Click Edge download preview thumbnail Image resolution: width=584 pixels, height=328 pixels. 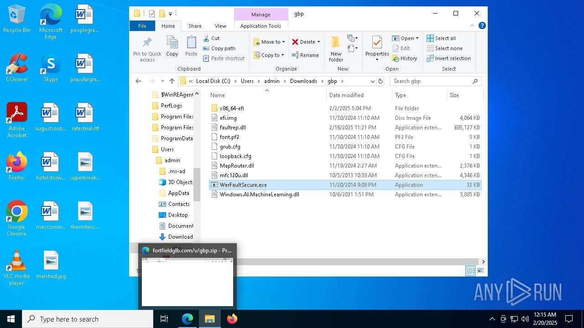point(188,282)
